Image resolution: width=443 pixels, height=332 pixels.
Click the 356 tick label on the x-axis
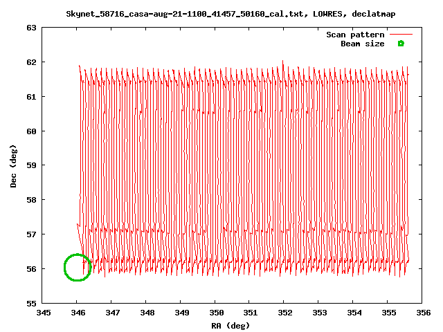(422, 313)
